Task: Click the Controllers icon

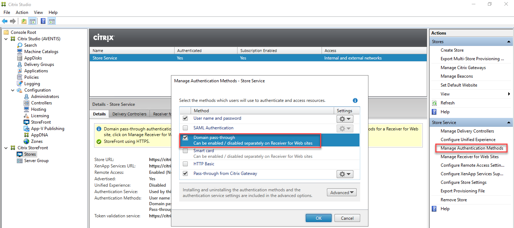Action: [x=26, y=103]
